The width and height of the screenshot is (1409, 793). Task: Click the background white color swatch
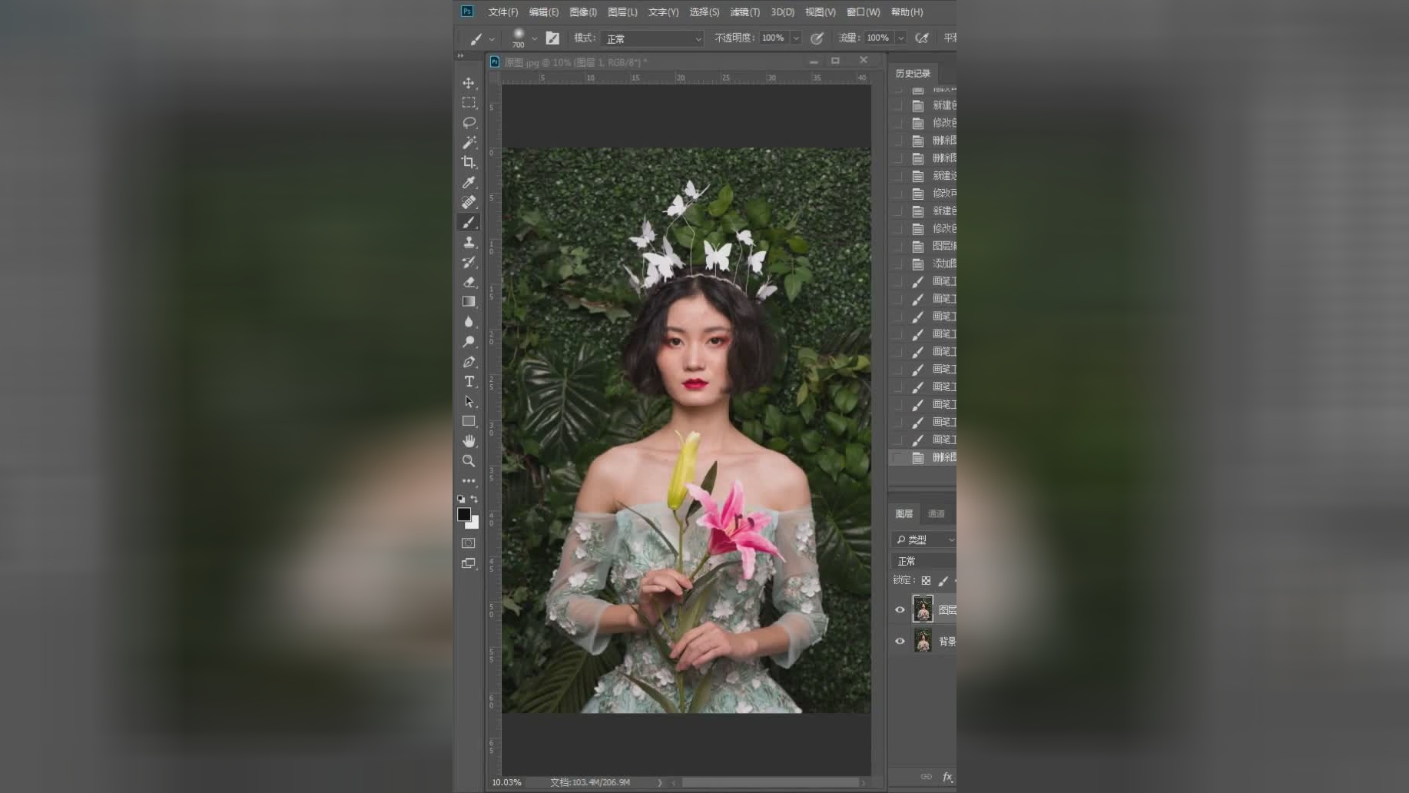[475, 524]
